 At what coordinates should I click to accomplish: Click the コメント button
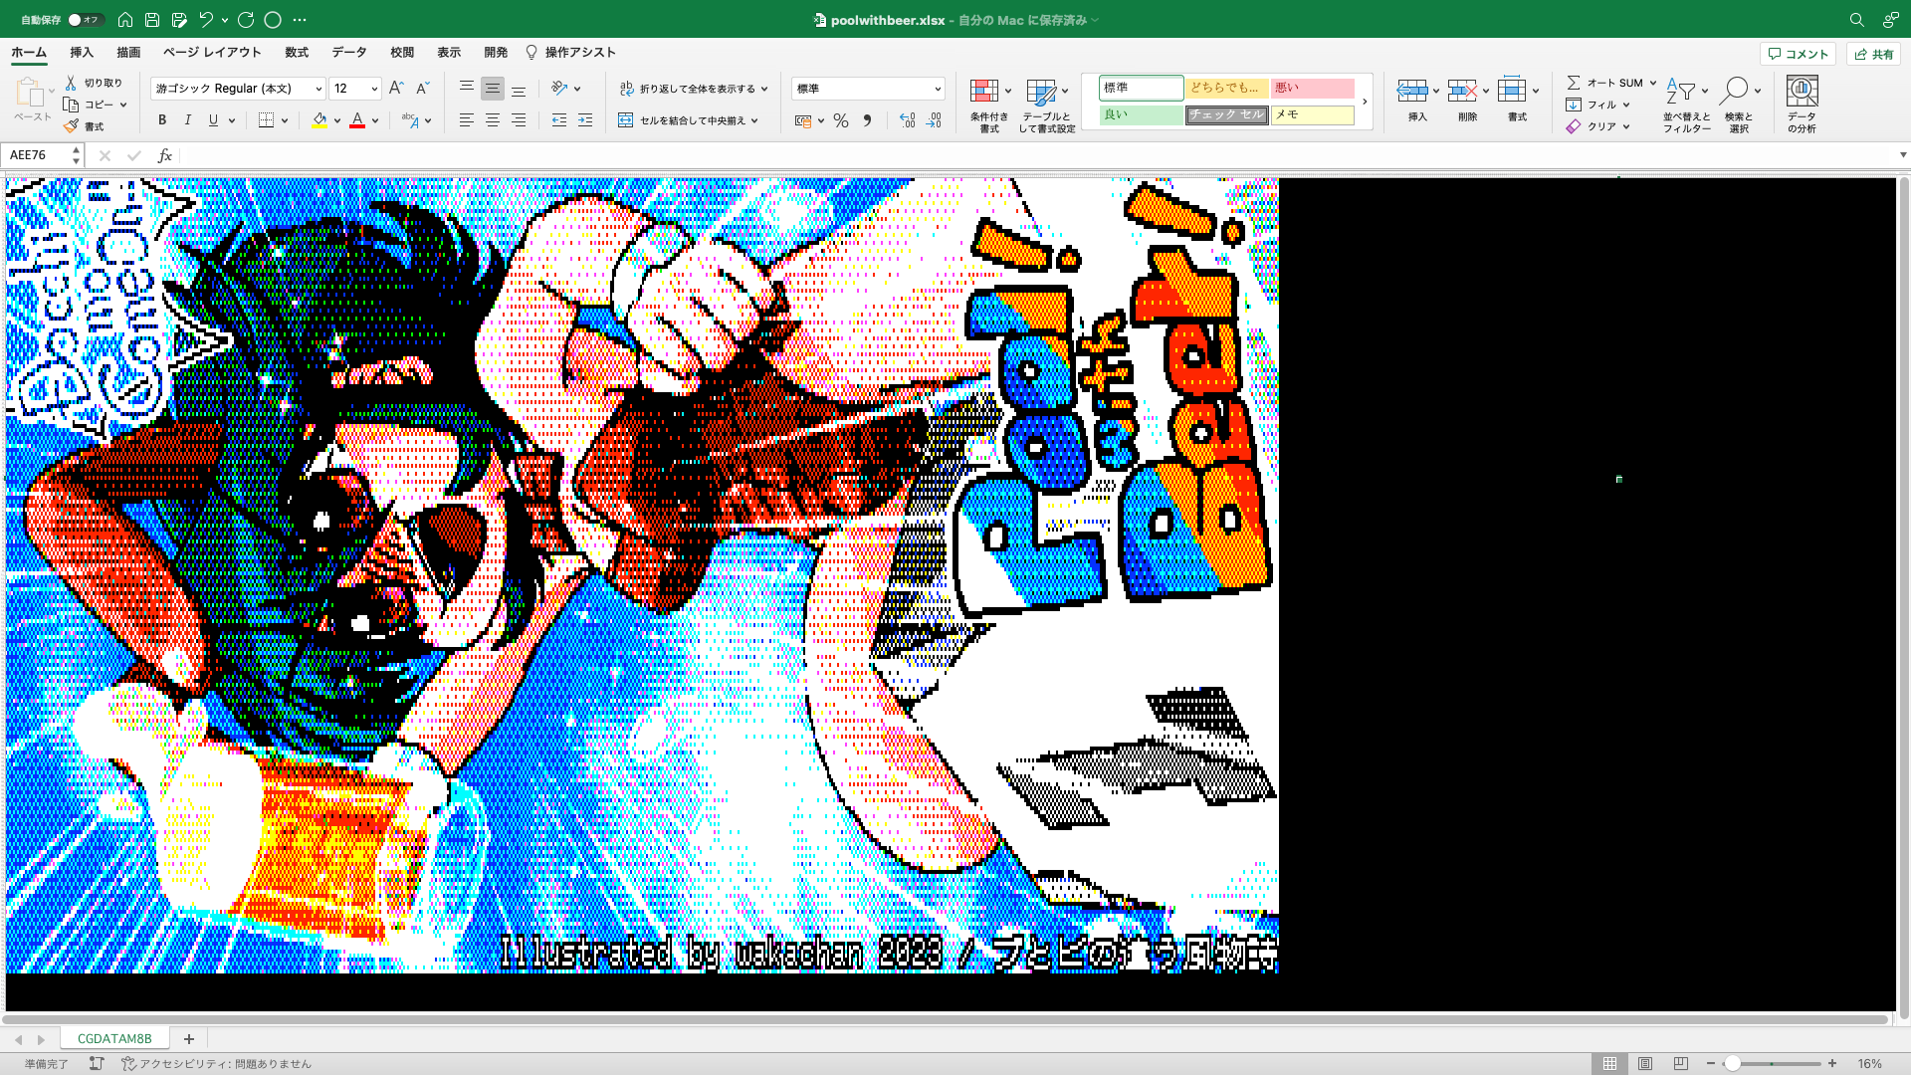click(1798, 54)
